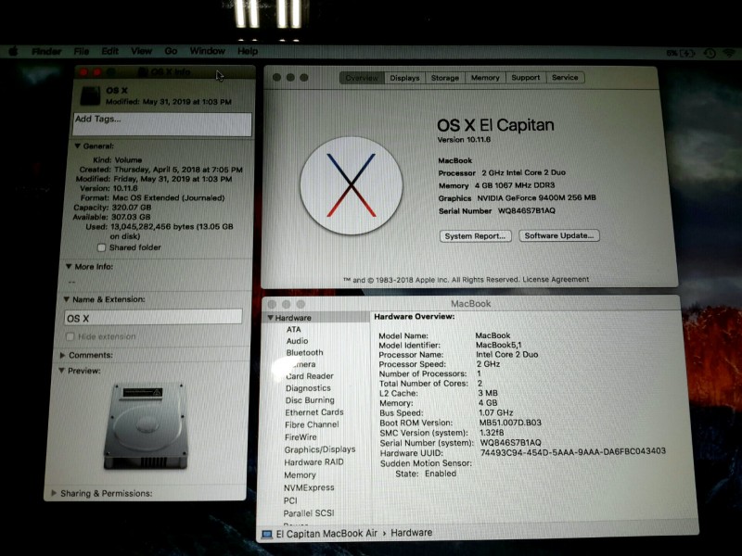Collapse the Hardware tree in System Report
Image resolution: width=742 pixels, height=556 pixels.
271,318
